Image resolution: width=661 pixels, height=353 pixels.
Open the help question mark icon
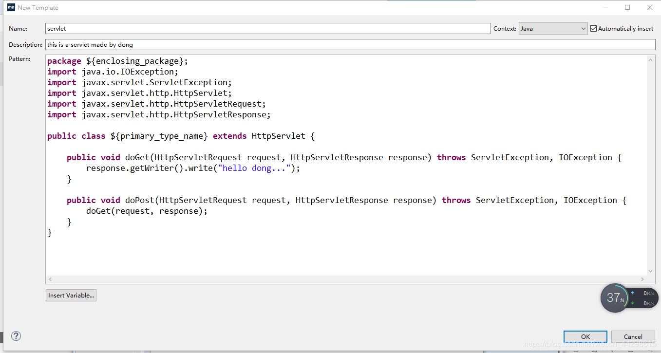(16, 336)
